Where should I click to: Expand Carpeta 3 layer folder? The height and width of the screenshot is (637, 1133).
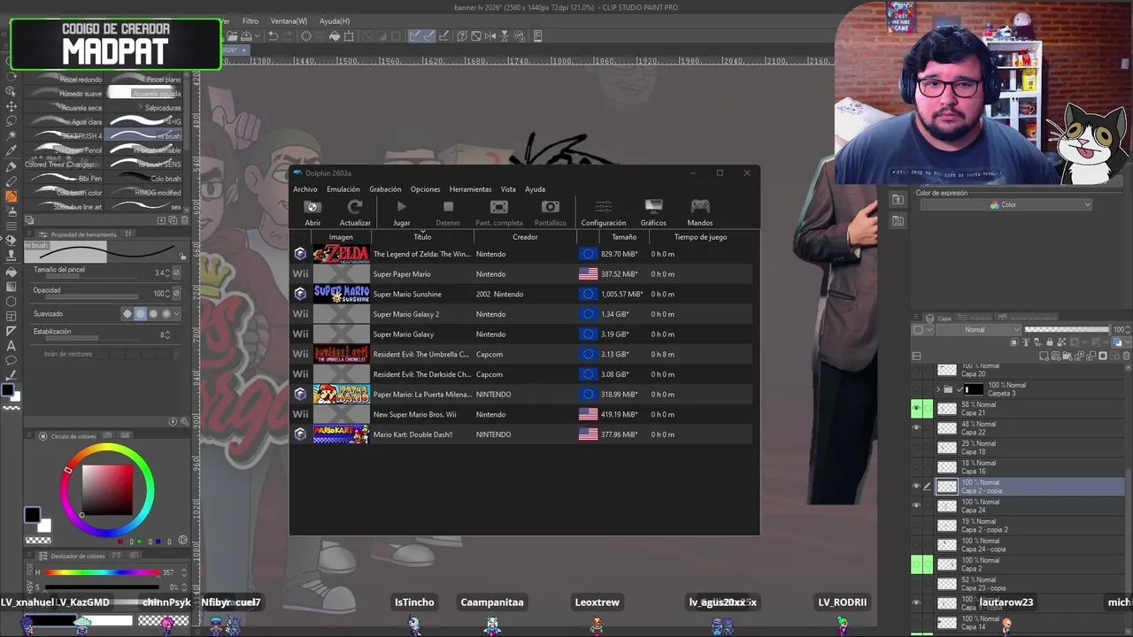coord(938,389)
